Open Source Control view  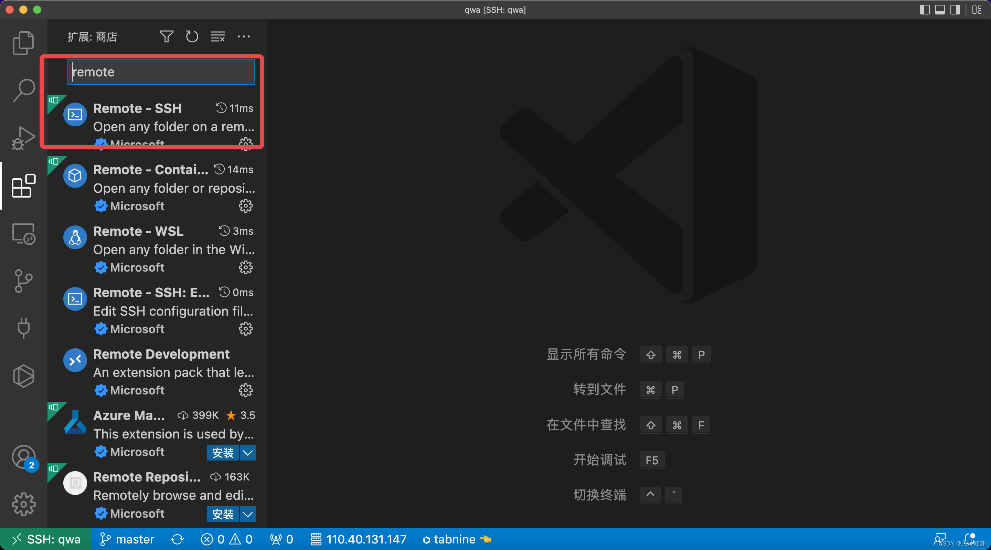coord(23,281)
